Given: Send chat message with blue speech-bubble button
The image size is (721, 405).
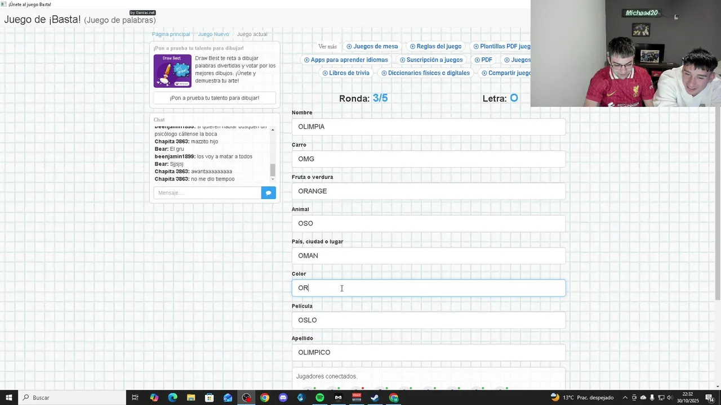Looking at the screenshot, I should coord(269,193).
